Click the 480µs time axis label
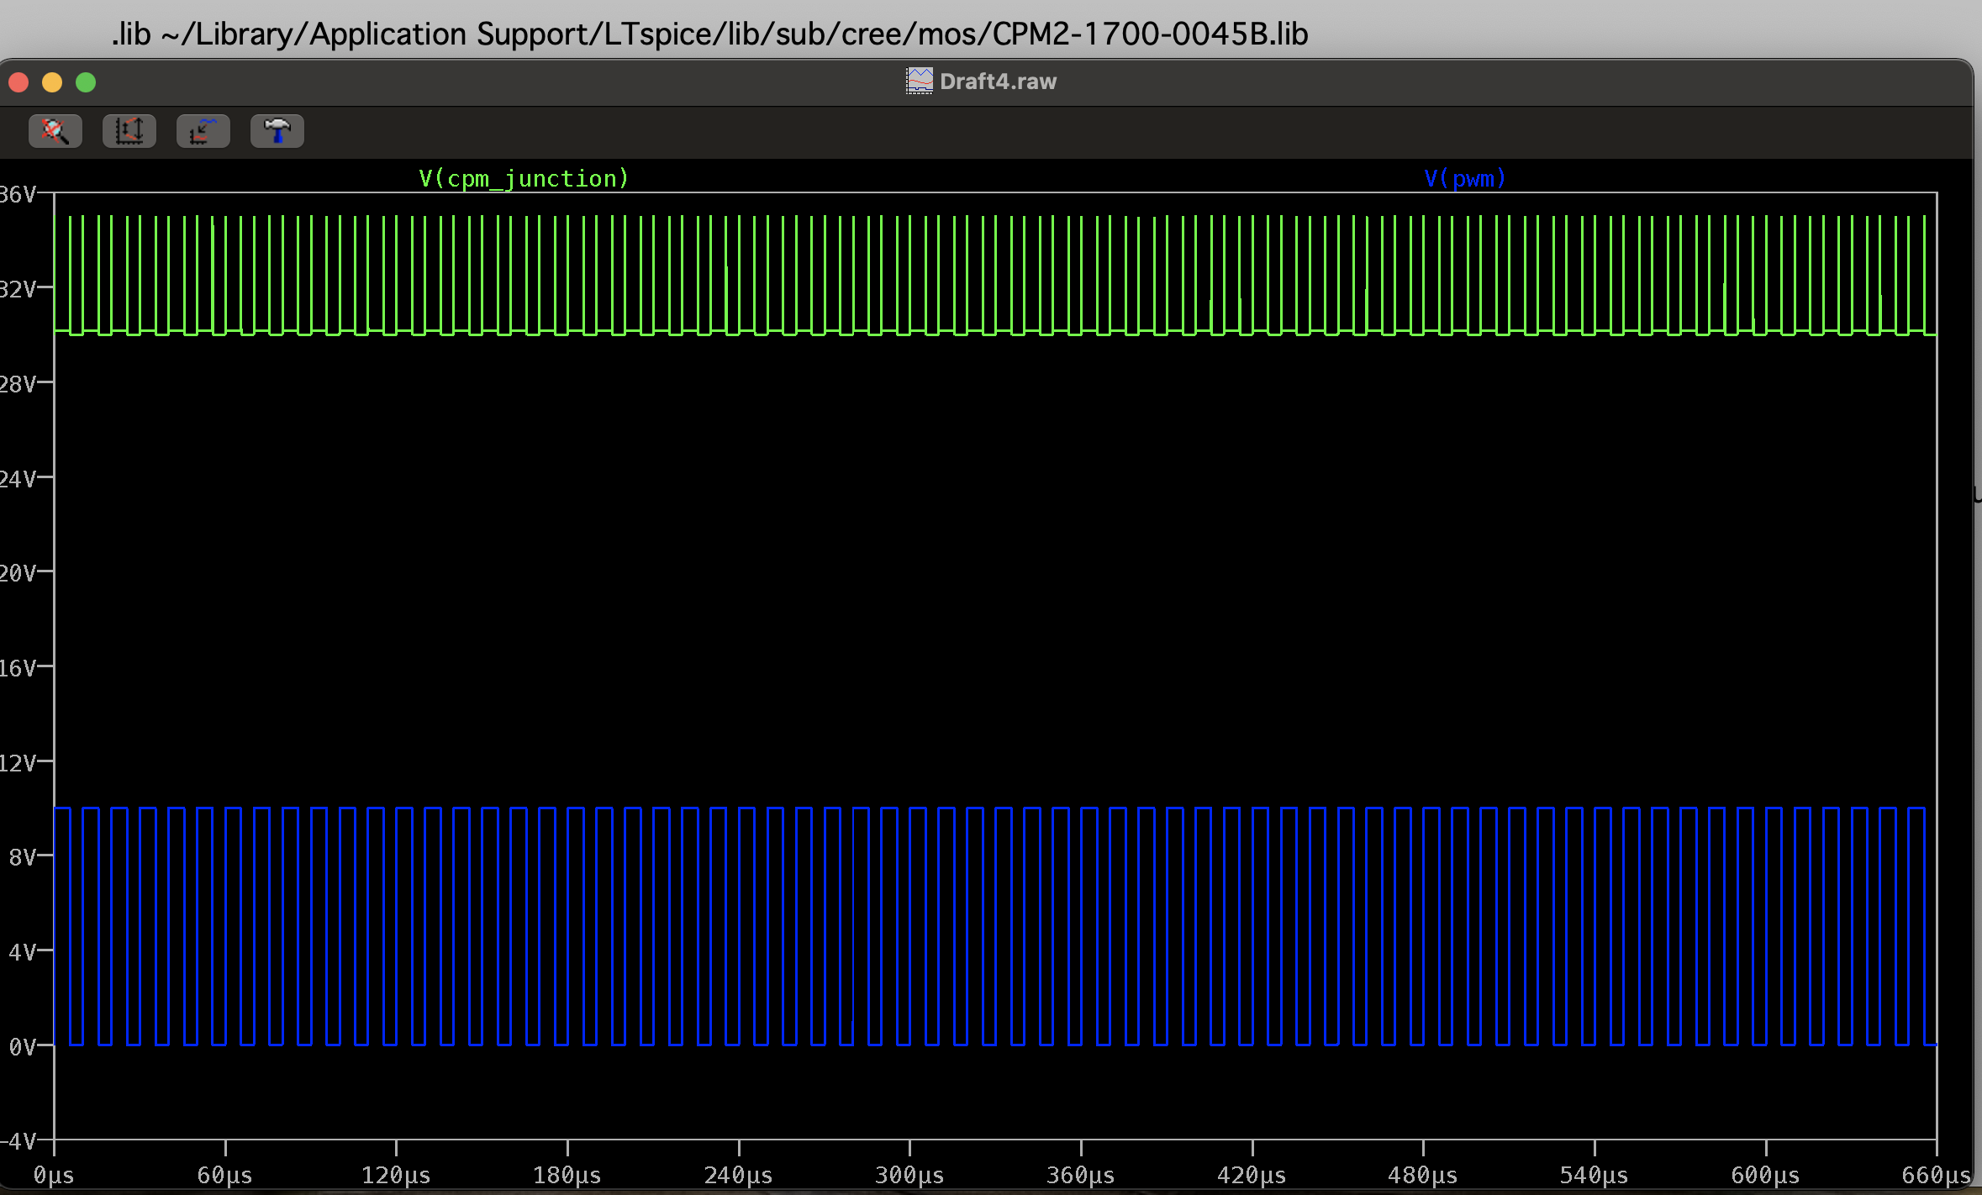The image size is (1982, 1195). [1423, 1175]
